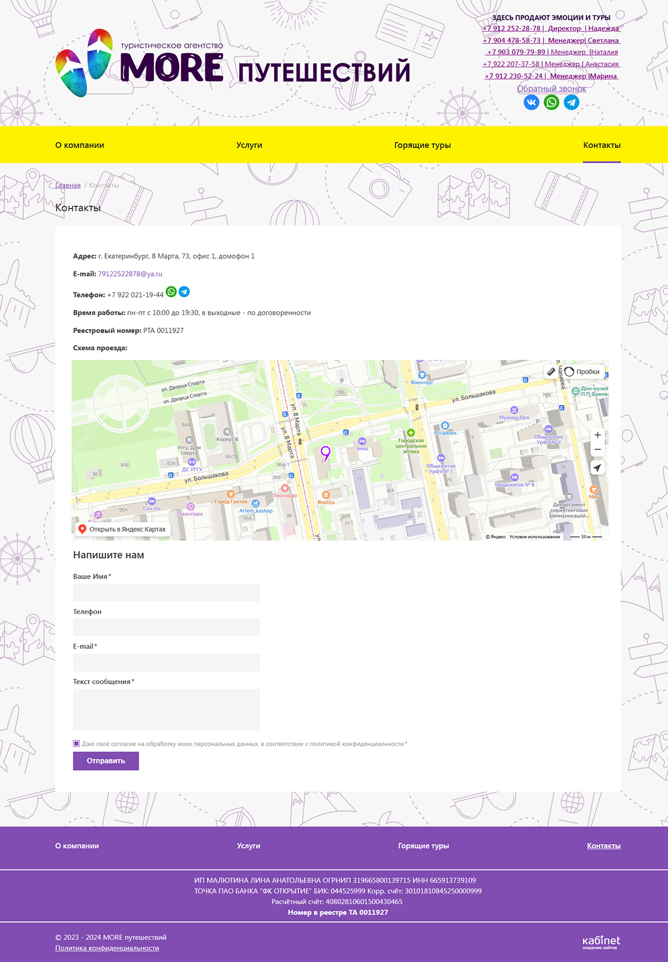Focus the Текст сообщения text area

pos(166,709)
